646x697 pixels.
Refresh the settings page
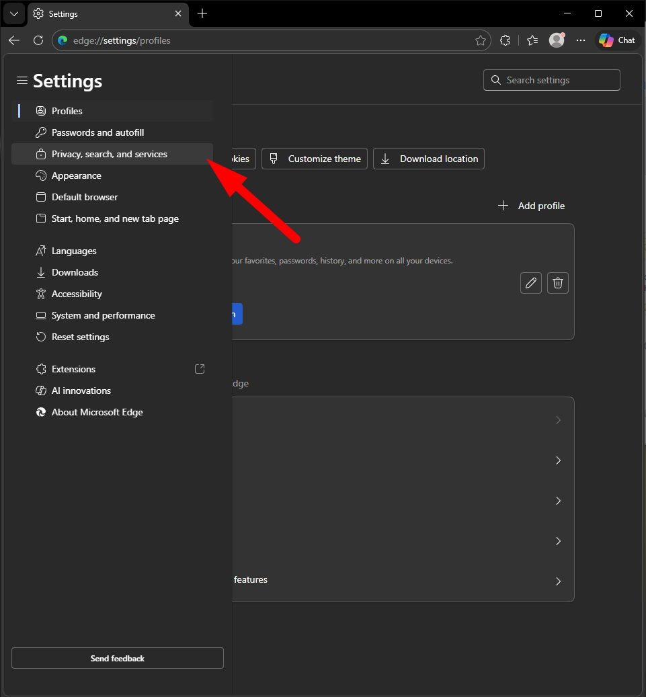click(38, 40)
